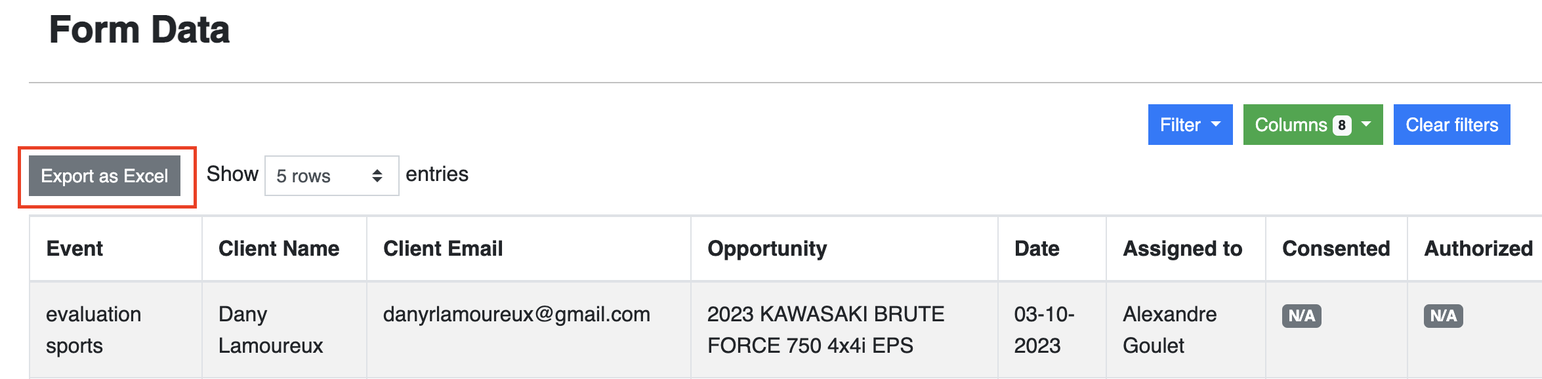Click the Columns caret arrow icon
Screen dimensions: 1542x379
[x=1366, y=124]
